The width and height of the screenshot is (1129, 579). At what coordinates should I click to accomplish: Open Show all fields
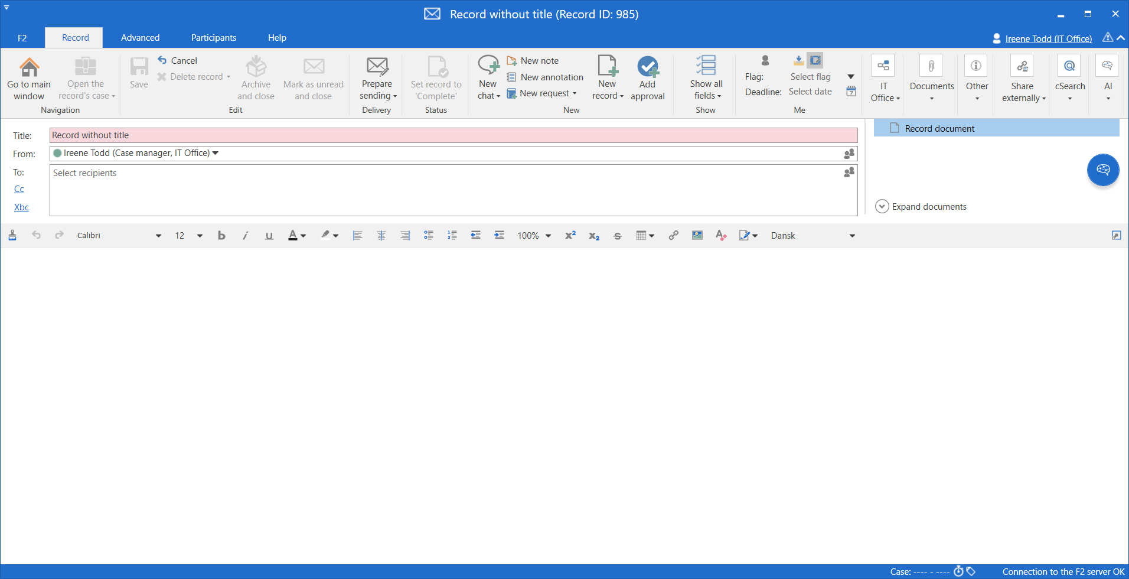pyautogui.click(x=705, y=77)
